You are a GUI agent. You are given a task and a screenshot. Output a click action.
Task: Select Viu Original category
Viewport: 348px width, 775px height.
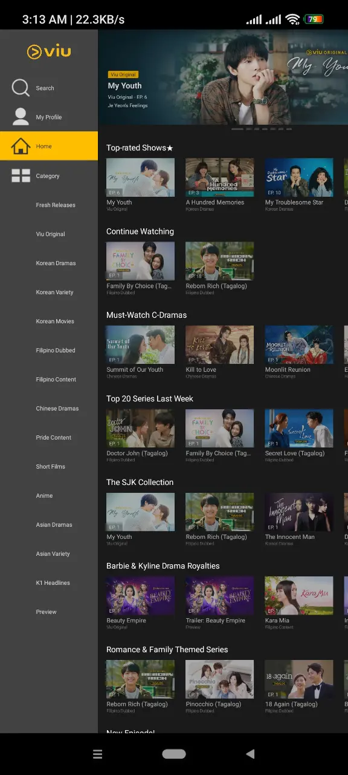[x=50, y=234]
